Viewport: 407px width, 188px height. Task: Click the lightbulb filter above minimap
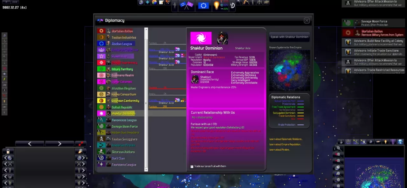point(386,142)
